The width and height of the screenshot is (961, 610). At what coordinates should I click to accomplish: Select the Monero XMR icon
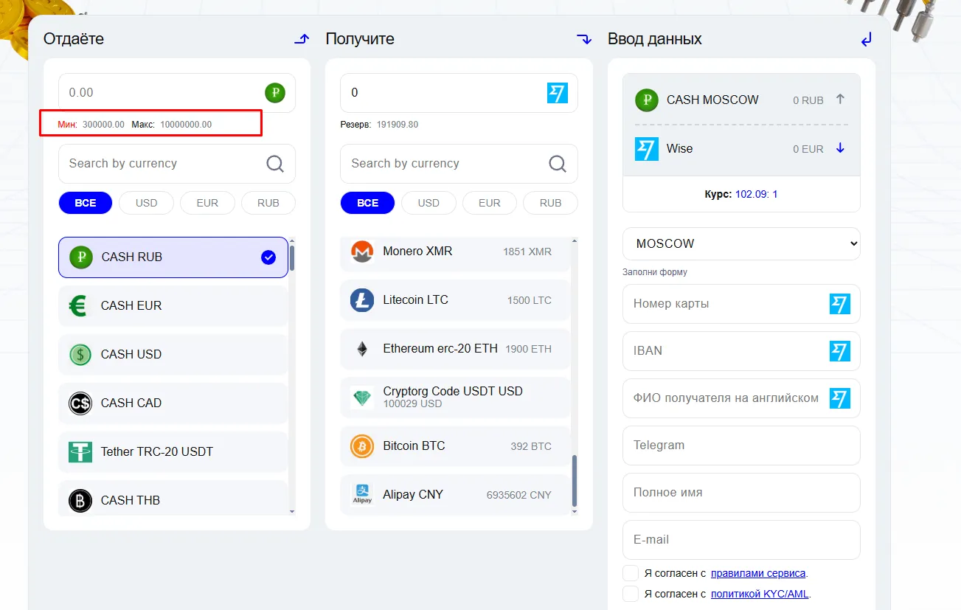pos(362,252)
